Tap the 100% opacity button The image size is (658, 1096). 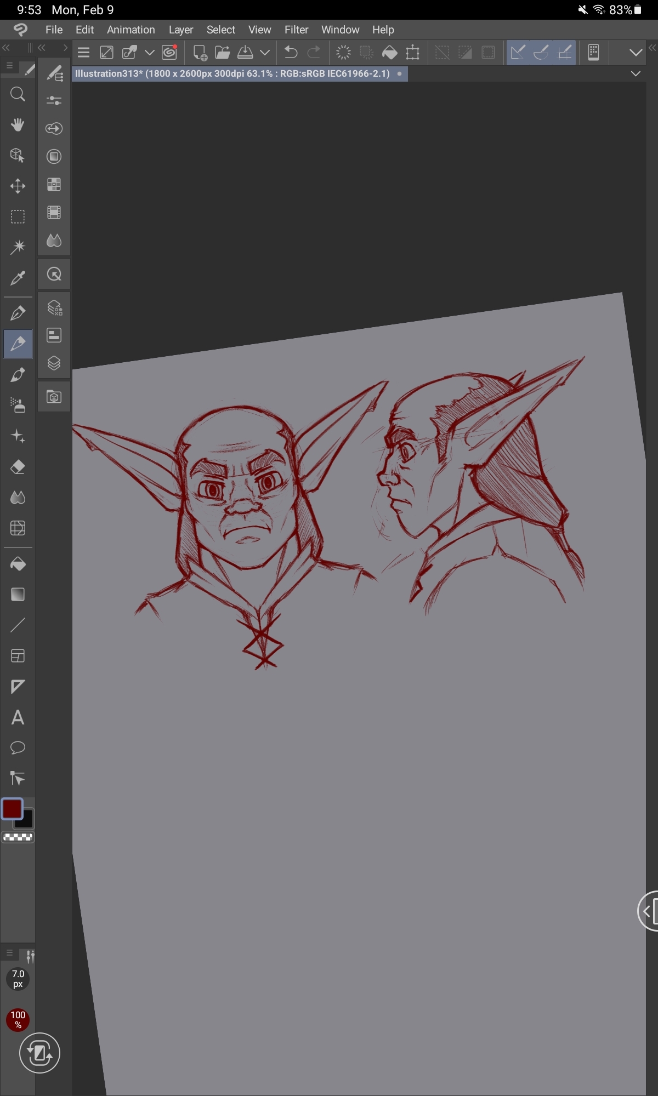point(18,1019)
